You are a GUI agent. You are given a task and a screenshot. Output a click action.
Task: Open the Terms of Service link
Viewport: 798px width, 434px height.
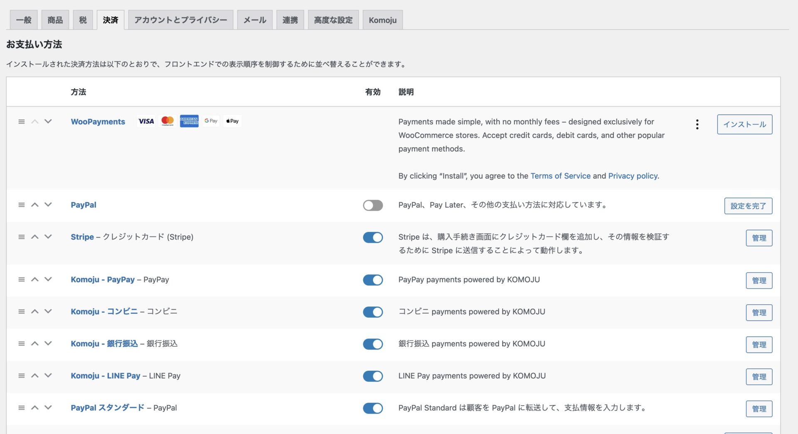(560, 176)
